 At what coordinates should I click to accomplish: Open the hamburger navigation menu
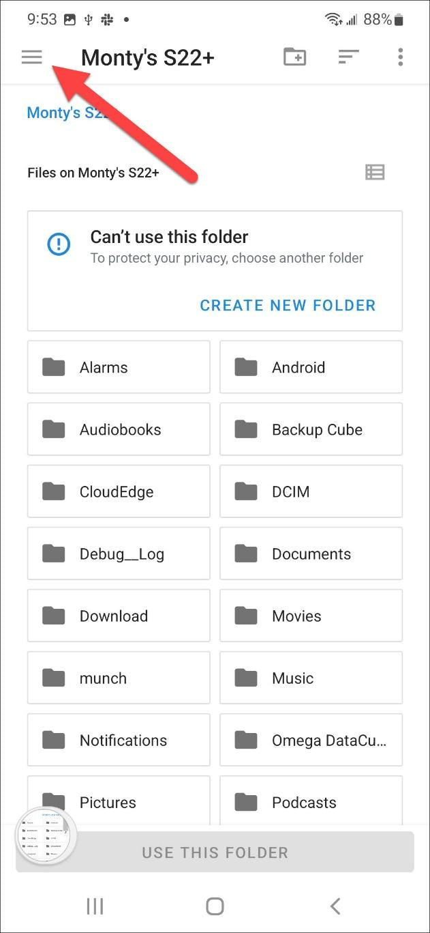click(32, 57)
